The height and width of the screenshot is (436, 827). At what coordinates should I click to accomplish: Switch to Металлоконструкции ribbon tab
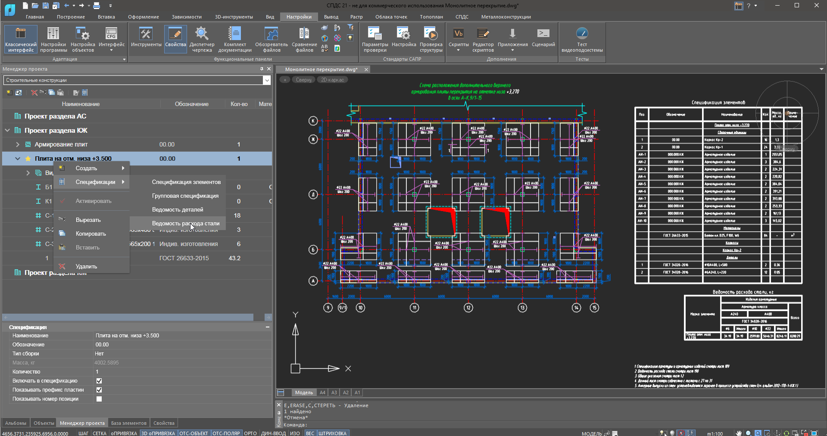pyautogui.click(x=506, y=17)
